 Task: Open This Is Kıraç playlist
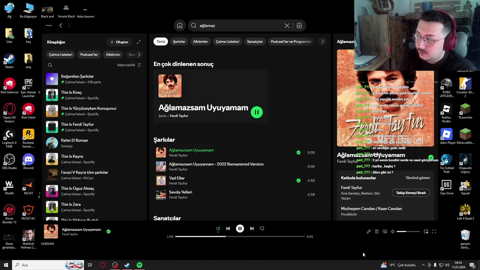(94, 95)
